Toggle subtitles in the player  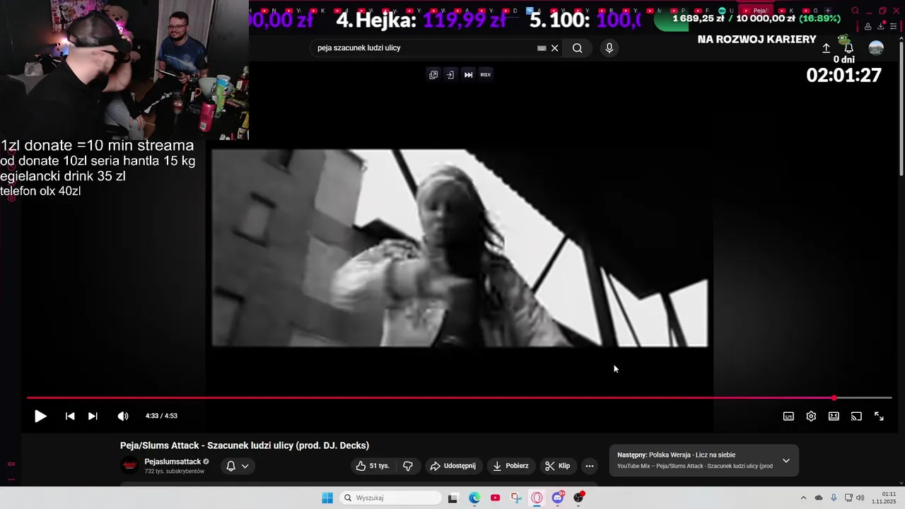(x=788, y=416)
